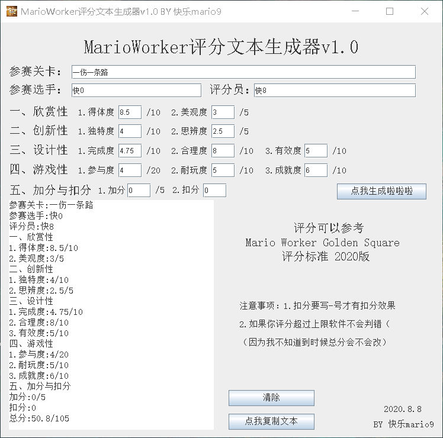Screen dimensions: 443x438
Task: Select the 加分 bonus points field
Action: pyautogui.click(x=139, y=190)
